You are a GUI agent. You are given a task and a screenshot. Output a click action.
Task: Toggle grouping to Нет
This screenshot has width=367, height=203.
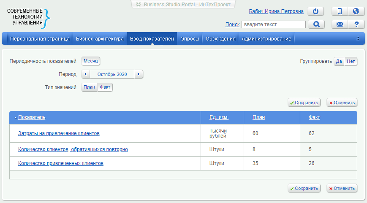351,62
